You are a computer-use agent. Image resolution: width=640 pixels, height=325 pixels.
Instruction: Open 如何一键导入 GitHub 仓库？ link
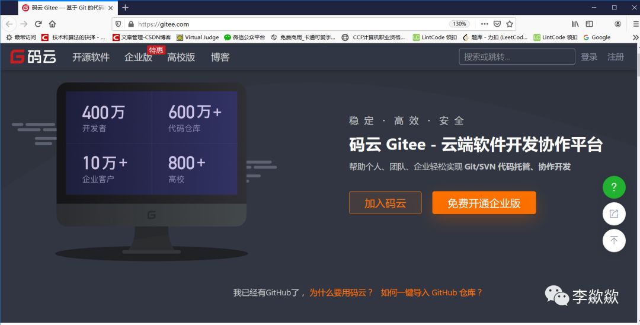pyautogui.click(x=431, y=292)
